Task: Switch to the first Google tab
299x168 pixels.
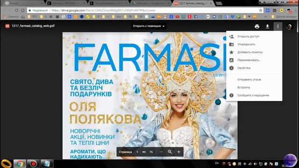Action: [x=24, y=3]
